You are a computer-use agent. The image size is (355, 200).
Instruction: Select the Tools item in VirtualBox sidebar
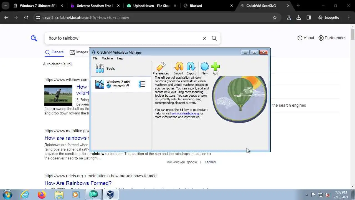(121, 68)
